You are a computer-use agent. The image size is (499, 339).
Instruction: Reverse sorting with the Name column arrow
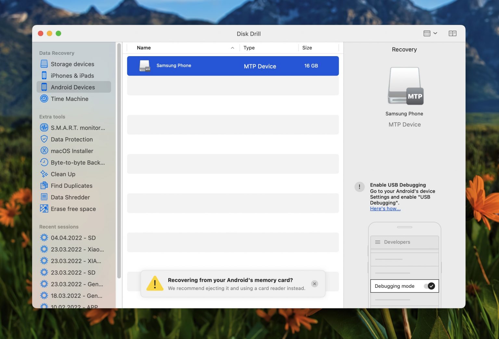point(232,48)
